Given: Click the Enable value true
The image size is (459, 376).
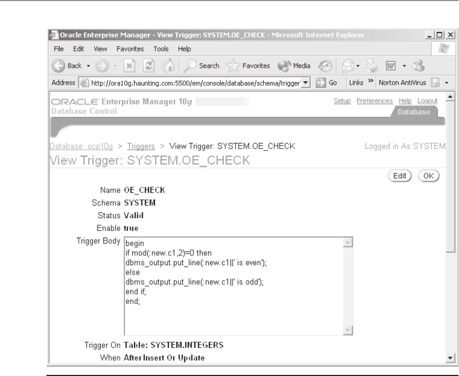Looking at the screenshot, I should 131,228.
